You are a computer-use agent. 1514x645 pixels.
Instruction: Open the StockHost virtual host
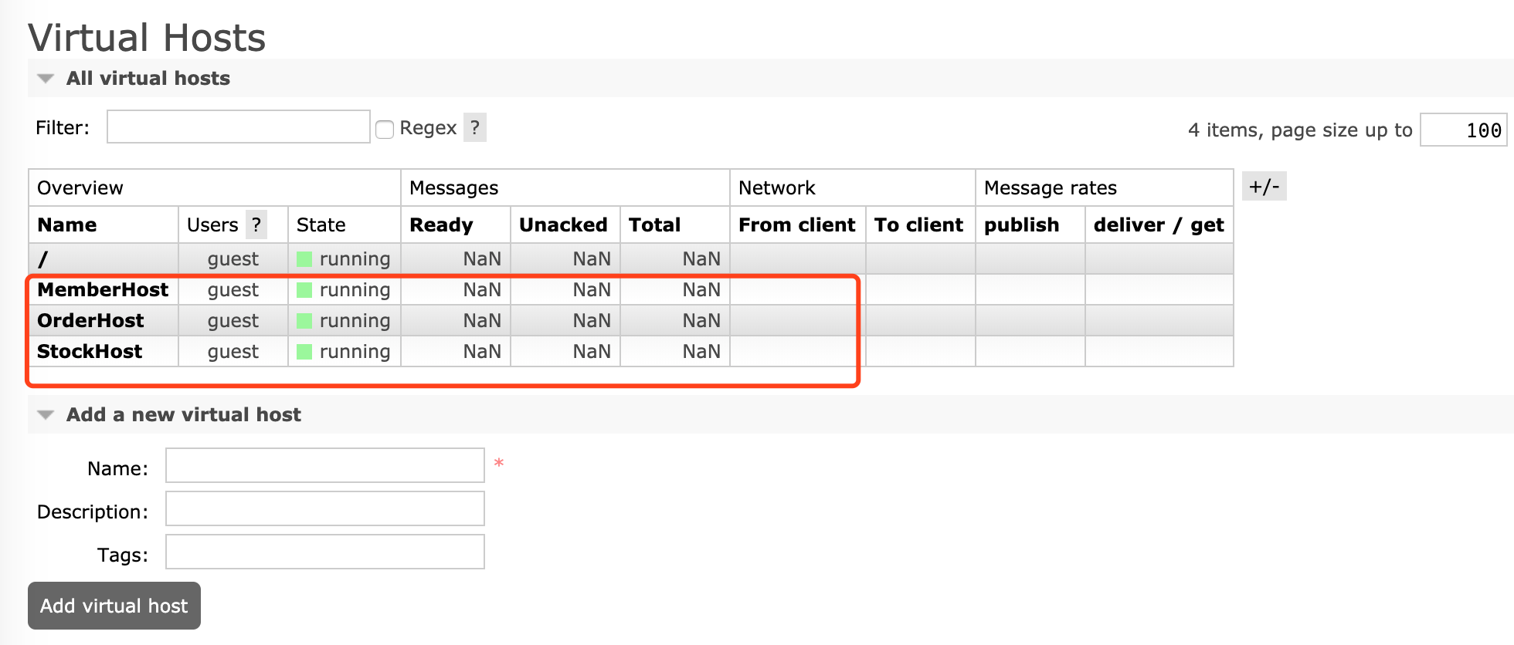tap(90, 351)
